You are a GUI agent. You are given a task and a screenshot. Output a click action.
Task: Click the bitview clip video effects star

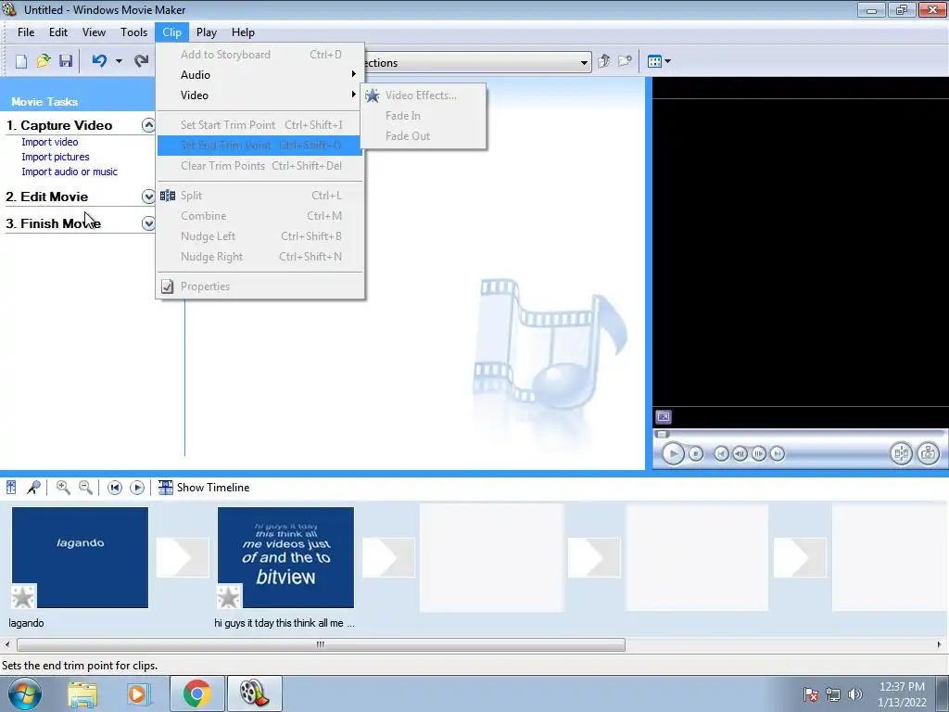(229, 597)
